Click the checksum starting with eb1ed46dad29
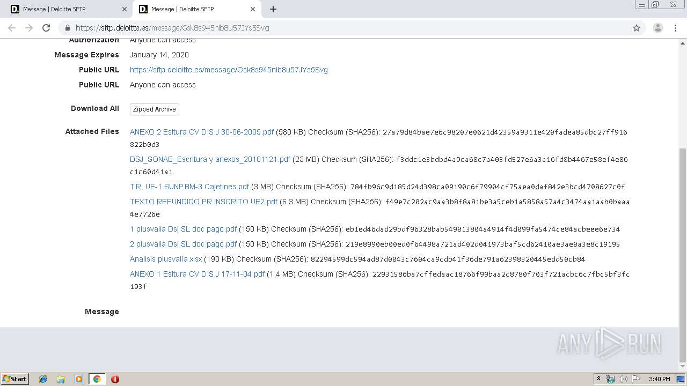This screenshot has width=687, height=386. (x=483, y=229)
